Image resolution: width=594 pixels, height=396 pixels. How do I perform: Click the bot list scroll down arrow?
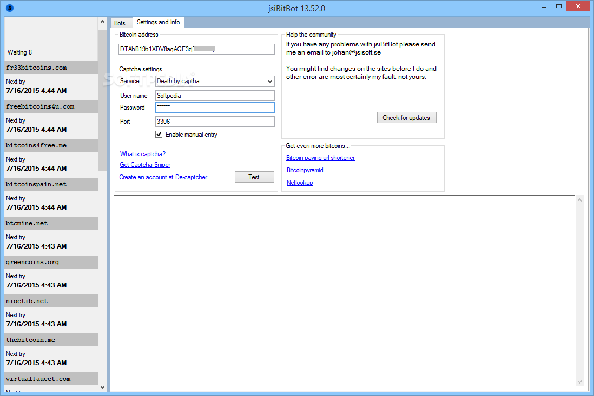pyautogui.click(x=102, y=387)
